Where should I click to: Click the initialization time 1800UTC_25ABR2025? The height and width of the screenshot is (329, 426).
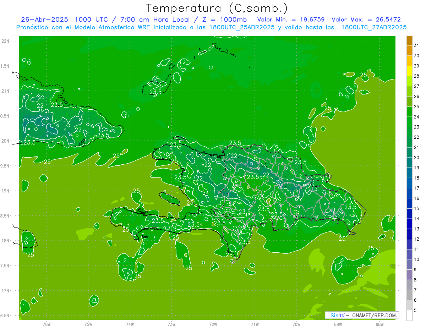[x=241, y=27]
